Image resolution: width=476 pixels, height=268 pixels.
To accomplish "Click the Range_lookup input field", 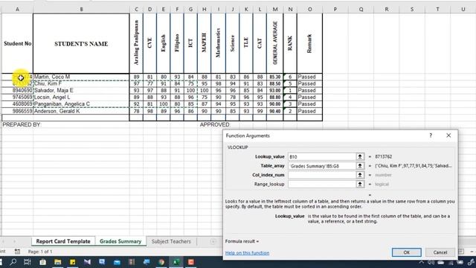I will tap(322, 184).
